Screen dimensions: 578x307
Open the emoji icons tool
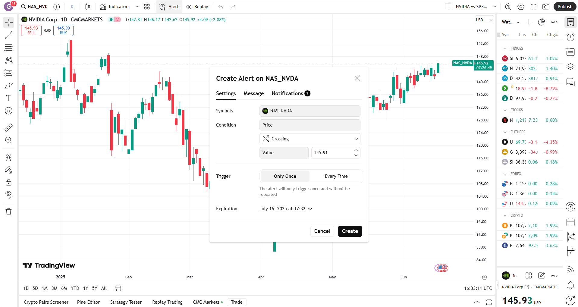8,111
